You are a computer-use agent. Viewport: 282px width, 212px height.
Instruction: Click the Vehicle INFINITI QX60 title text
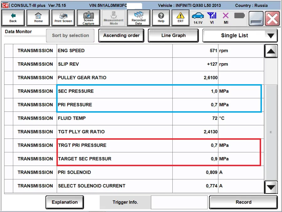coord(189,6)
